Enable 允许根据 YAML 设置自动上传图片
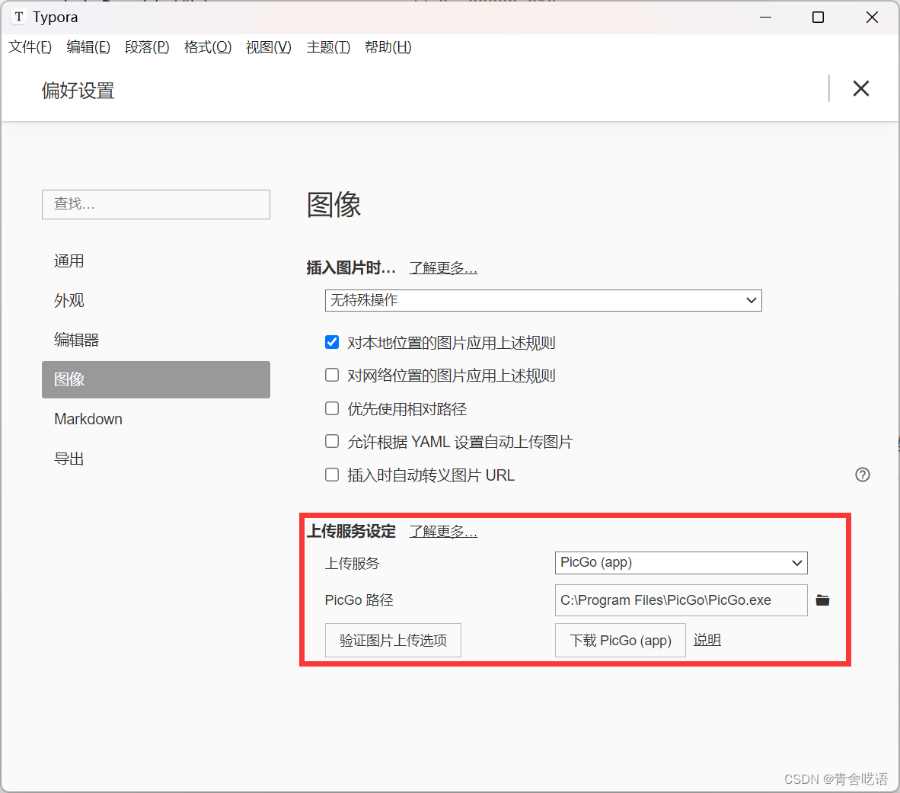The height and width of the screenshot is (793, 900). [x=332, y=441]
